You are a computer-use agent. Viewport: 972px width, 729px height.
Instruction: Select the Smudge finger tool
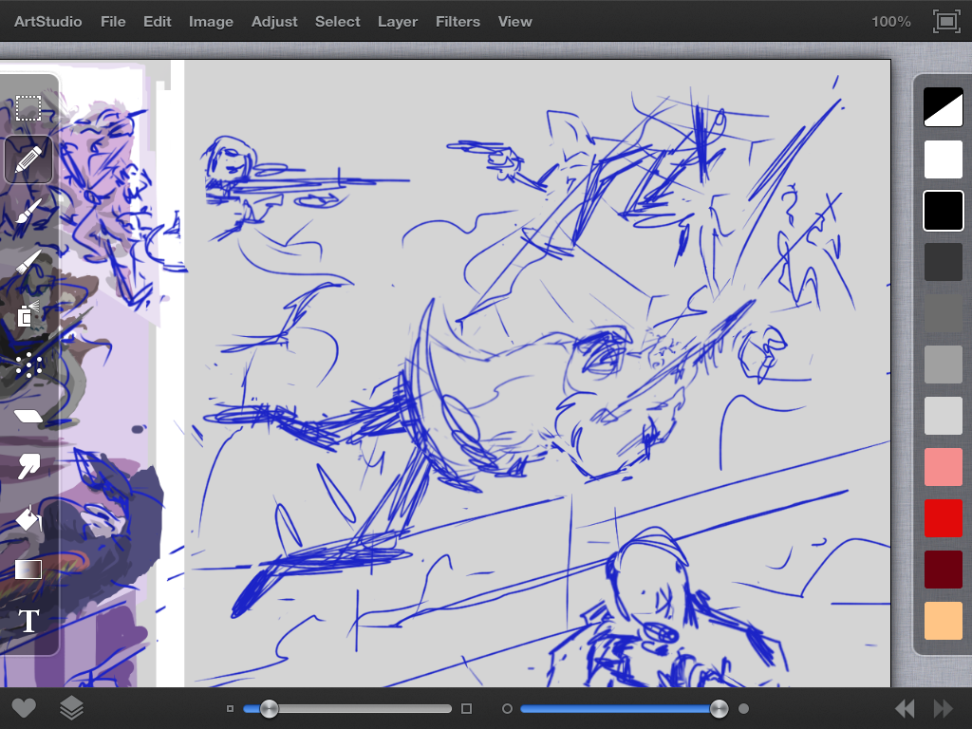coord(28,466)
